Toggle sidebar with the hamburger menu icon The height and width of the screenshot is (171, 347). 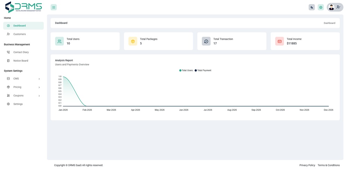coord(53,7)
